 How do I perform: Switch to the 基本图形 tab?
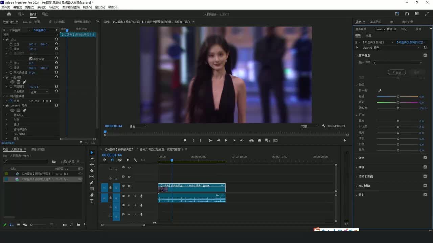(375, 22)
